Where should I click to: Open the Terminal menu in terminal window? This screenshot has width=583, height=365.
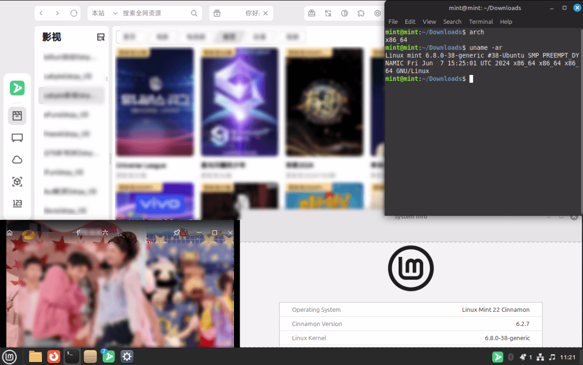480,22
